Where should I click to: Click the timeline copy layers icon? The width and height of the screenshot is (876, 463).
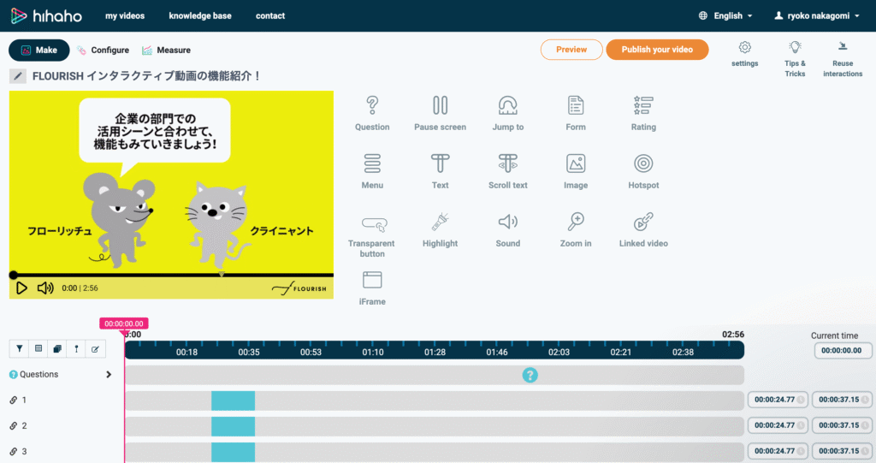pos(57,349)
